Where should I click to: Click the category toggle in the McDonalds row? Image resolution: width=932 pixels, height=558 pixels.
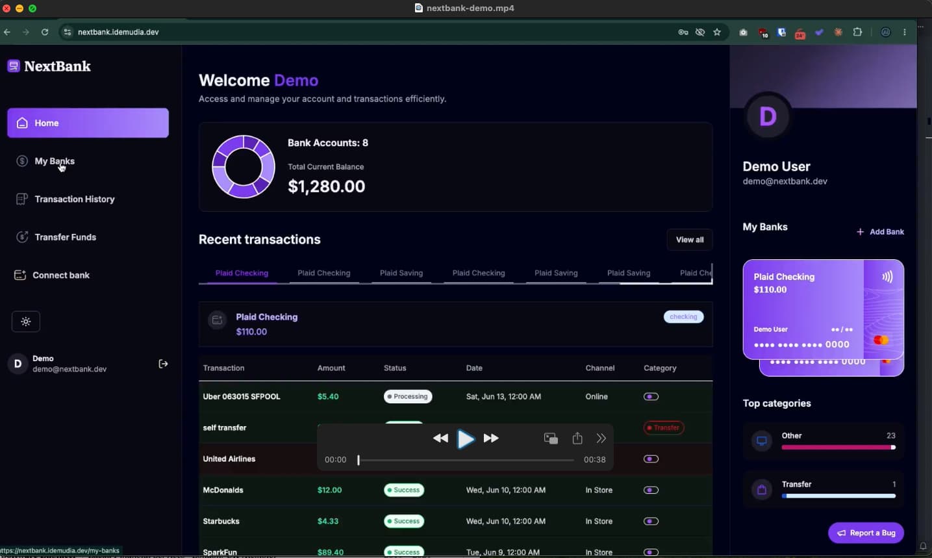(x=651, y=490)
